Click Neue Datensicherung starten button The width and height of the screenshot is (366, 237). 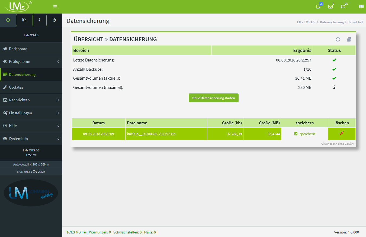point(213,98)
